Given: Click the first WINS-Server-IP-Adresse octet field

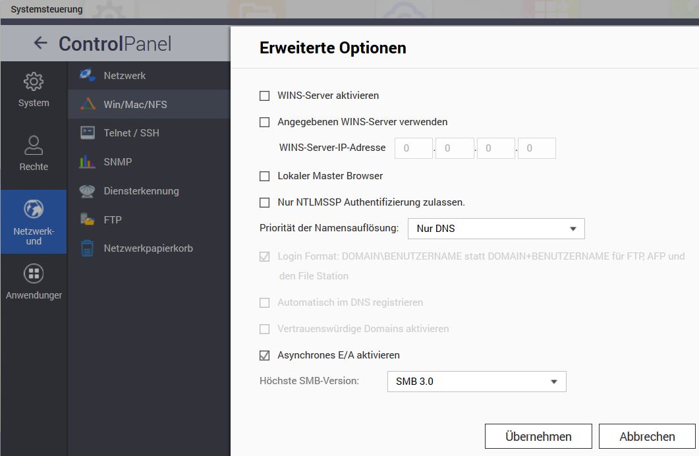Looking at the screenshot, I should tap(414, 148).
